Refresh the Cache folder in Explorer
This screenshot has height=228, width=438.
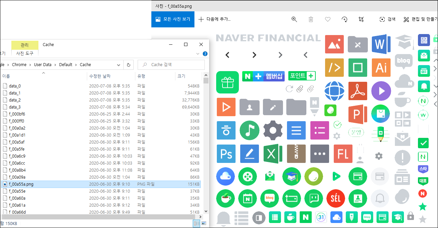click(x=129, y=65)
